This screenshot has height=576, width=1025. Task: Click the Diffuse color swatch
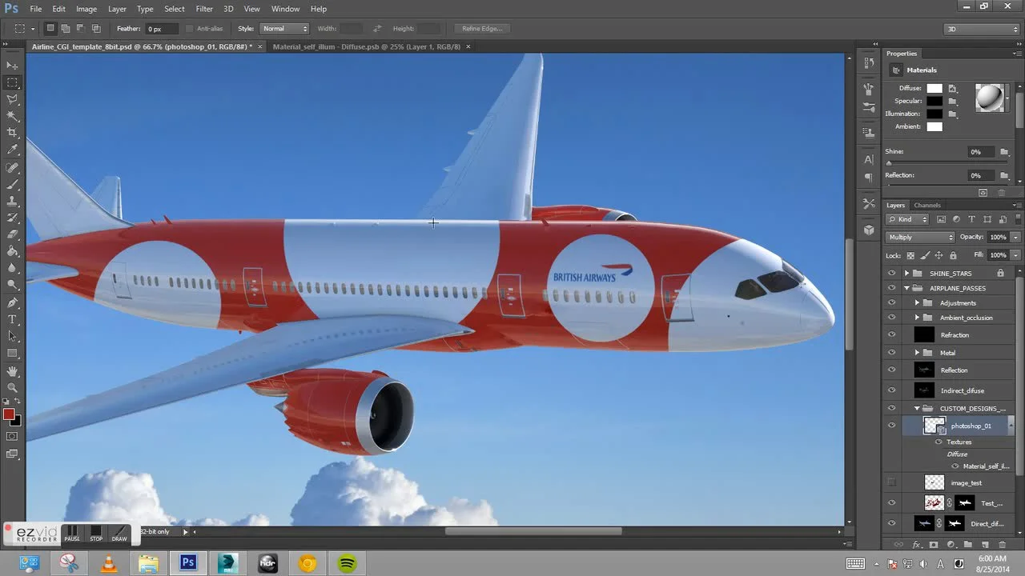coord(935,88)
